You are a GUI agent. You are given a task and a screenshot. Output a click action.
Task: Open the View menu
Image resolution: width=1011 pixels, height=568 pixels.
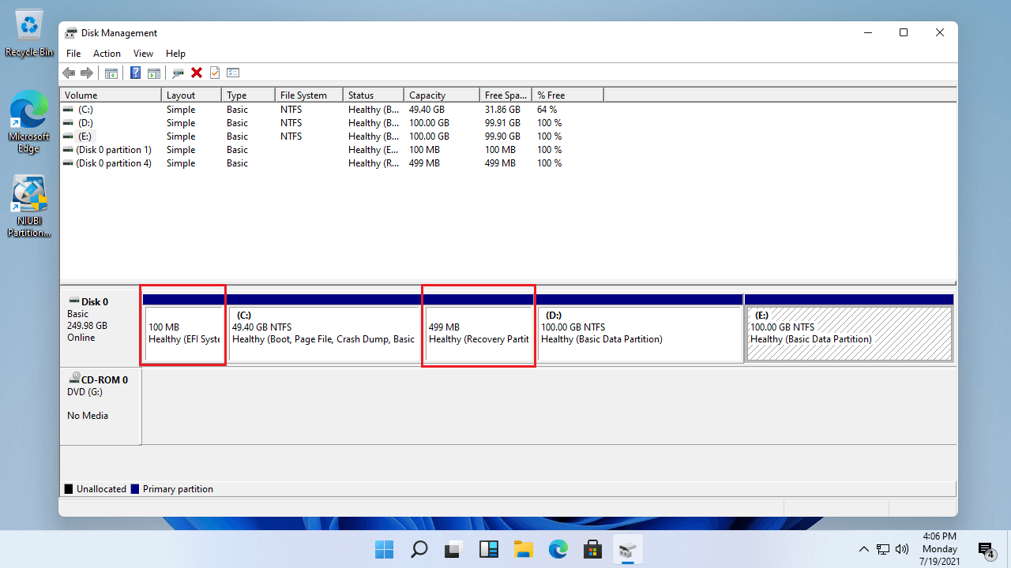143,53
